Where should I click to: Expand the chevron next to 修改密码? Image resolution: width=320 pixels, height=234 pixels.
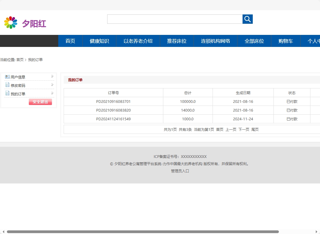point(52,85)
